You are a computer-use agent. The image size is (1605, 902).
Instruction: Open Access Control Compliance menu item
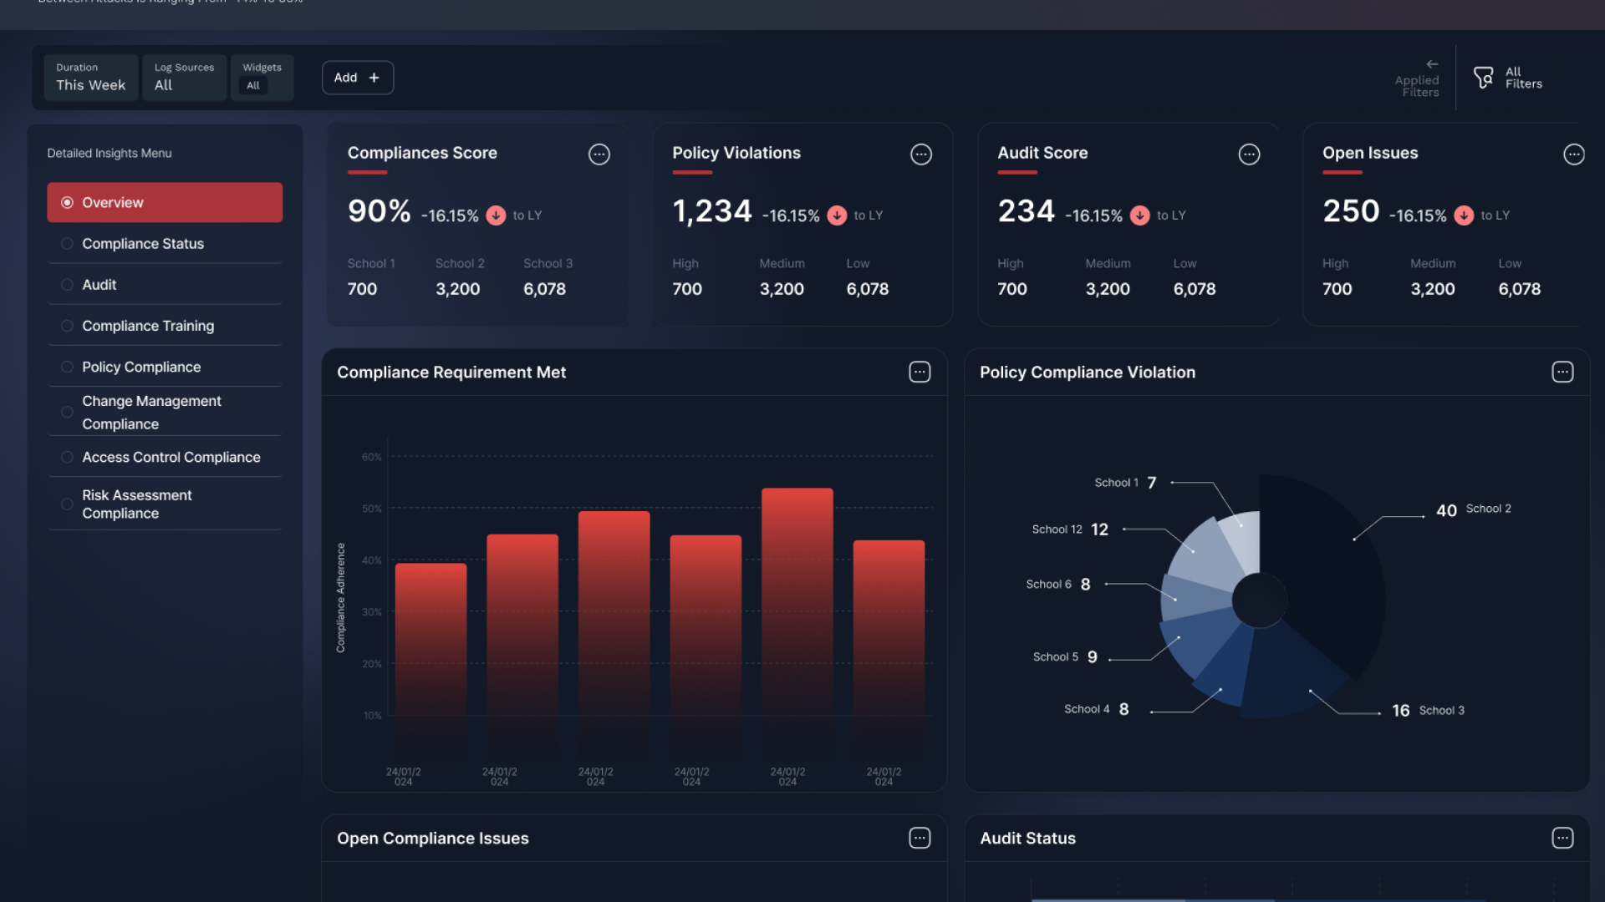click(171, 458)
